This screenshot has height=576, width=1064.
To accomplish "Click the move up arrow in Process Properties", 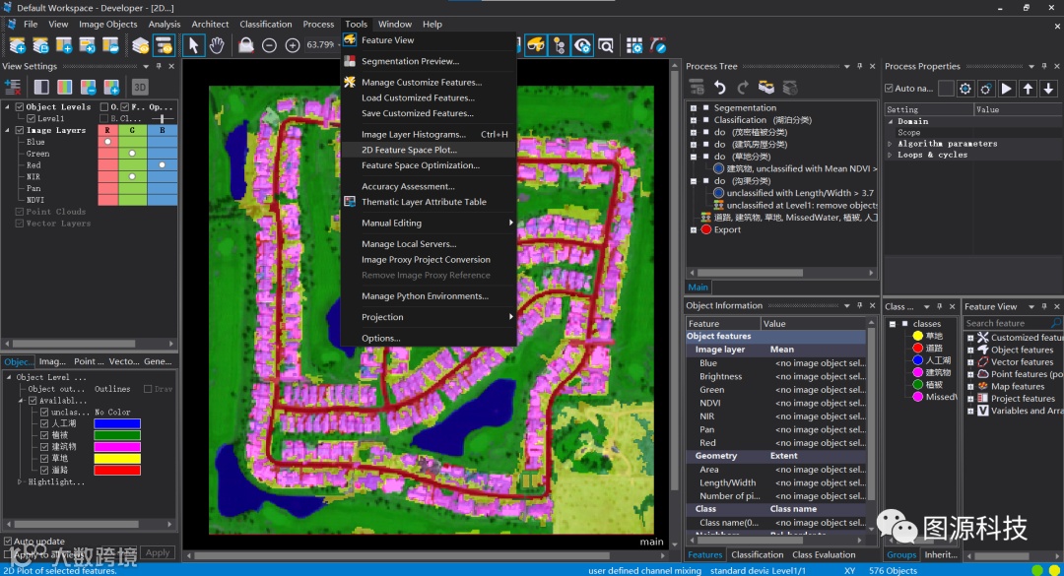I will pos(1029,89).
